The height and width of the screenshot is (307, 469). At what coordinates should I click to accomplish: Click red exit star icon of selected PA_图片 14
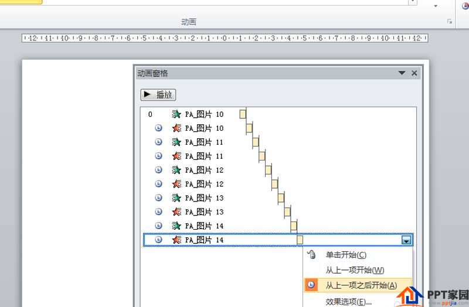tap(176, 240)
